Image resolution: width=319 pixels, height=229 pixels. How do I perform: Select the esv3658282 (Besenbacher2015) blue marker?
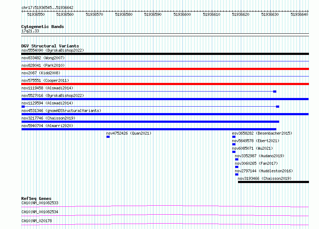pos(234,137)
